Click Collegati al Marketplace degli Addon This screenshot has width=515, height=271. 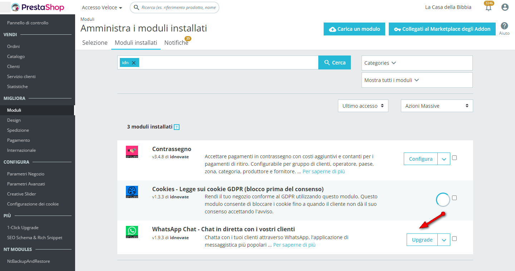[442, 29]
